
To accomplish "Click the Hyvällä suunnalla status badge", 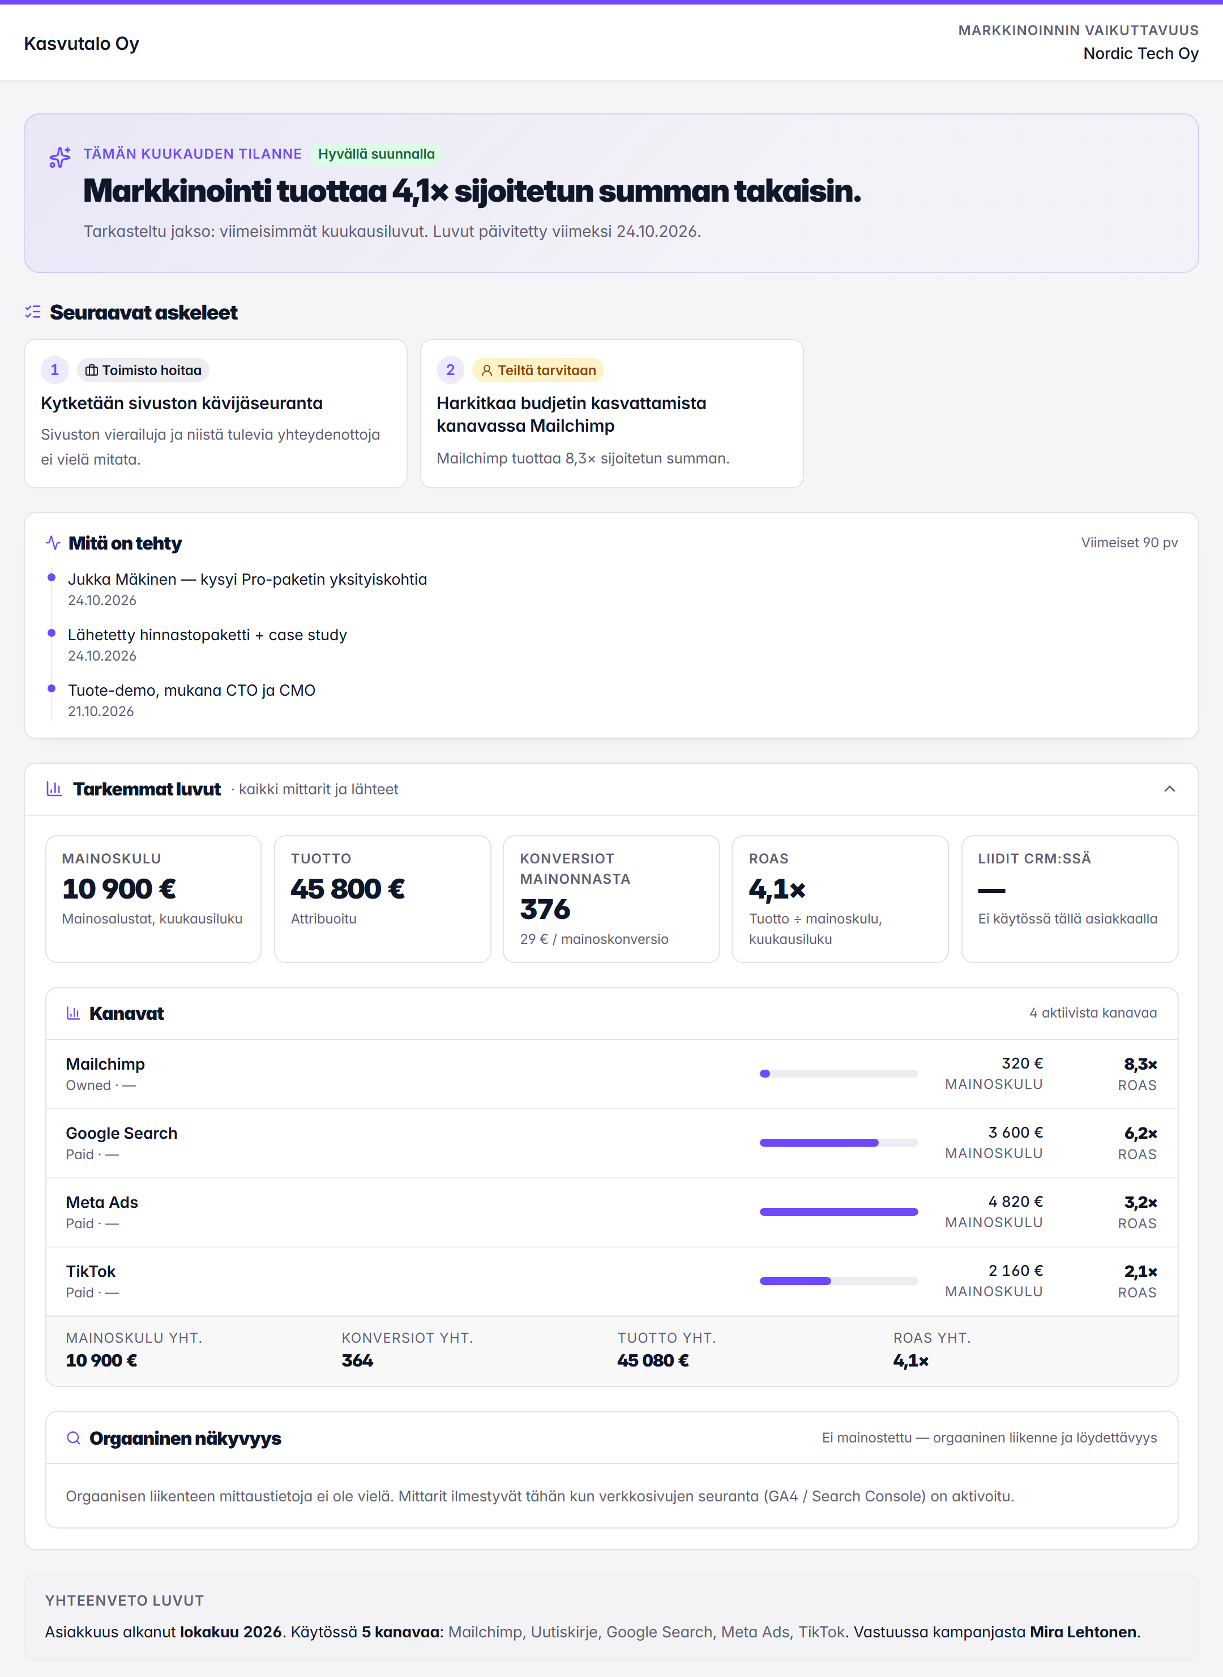I will pos(377,154).
